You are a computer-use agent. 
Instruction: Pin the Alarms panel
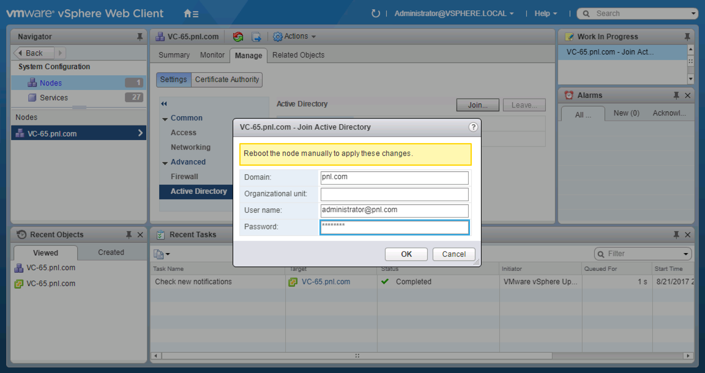click(x=676, y=95)
